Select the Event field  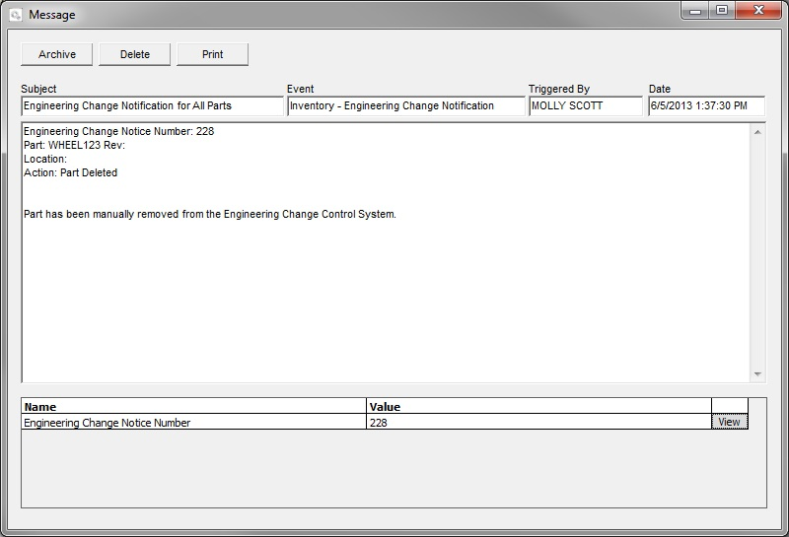point(406,106)
